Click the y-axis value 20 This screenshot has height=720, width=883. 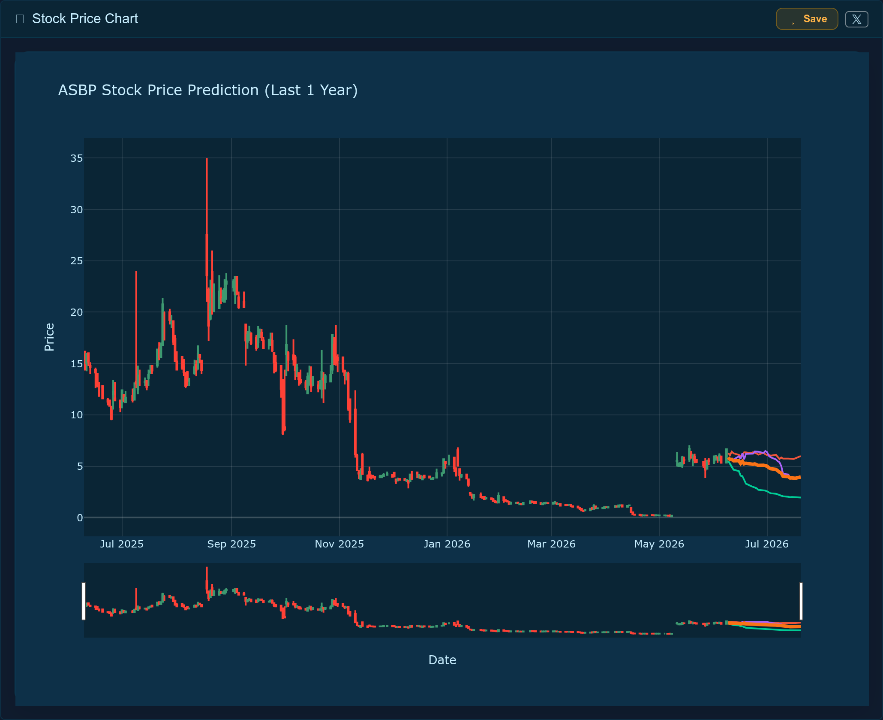[77, 312]
